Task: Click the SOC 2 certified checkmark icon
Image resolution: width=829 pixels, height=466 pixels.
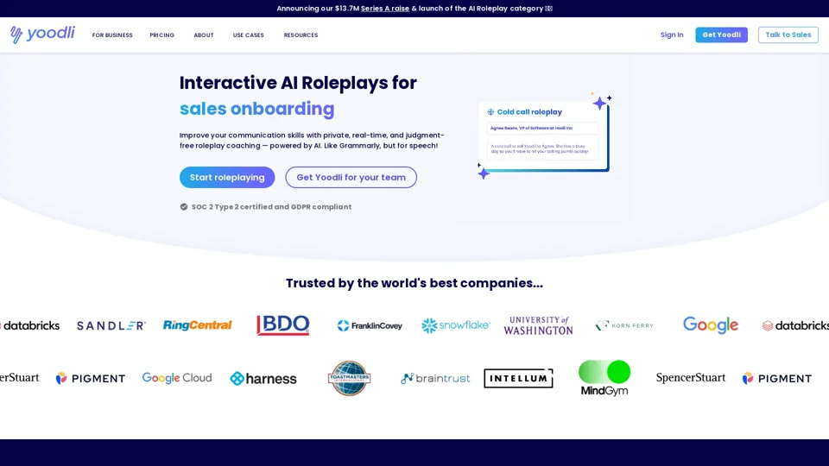Action: pos(183,206)
